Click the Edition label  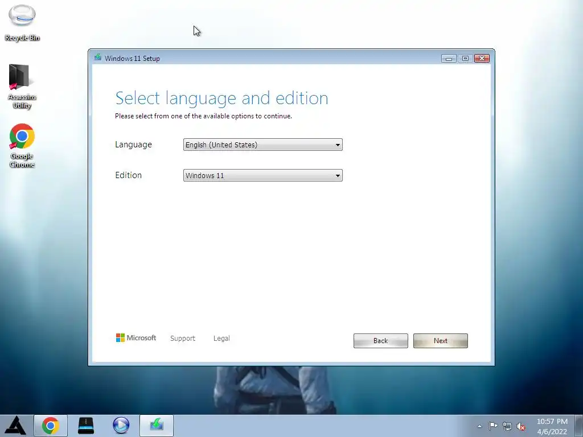click(x=128, y=175)
